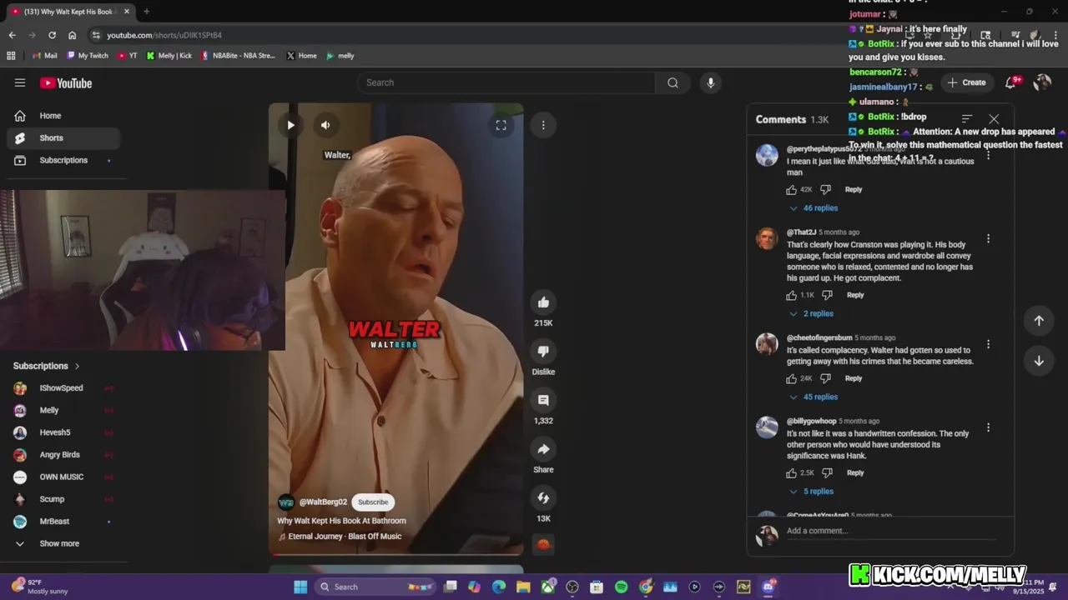1068x600 pixels.
Task: Go to next Short with down arrow
Action: [1039, 361]
